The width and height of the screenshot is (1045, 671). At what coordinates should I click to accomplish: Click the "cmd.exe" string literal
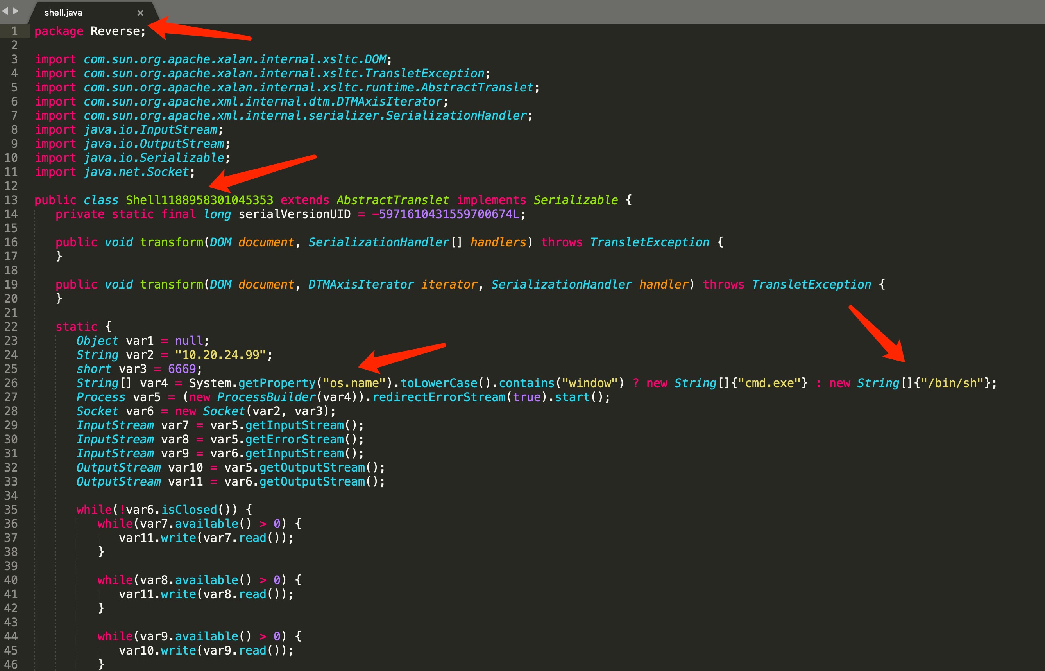point(769,384)
